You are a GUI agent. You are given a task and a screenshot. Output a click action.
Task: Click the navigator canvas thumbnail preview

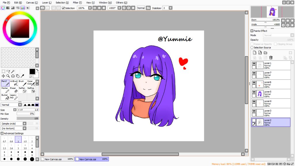click(x=272, y=12)
